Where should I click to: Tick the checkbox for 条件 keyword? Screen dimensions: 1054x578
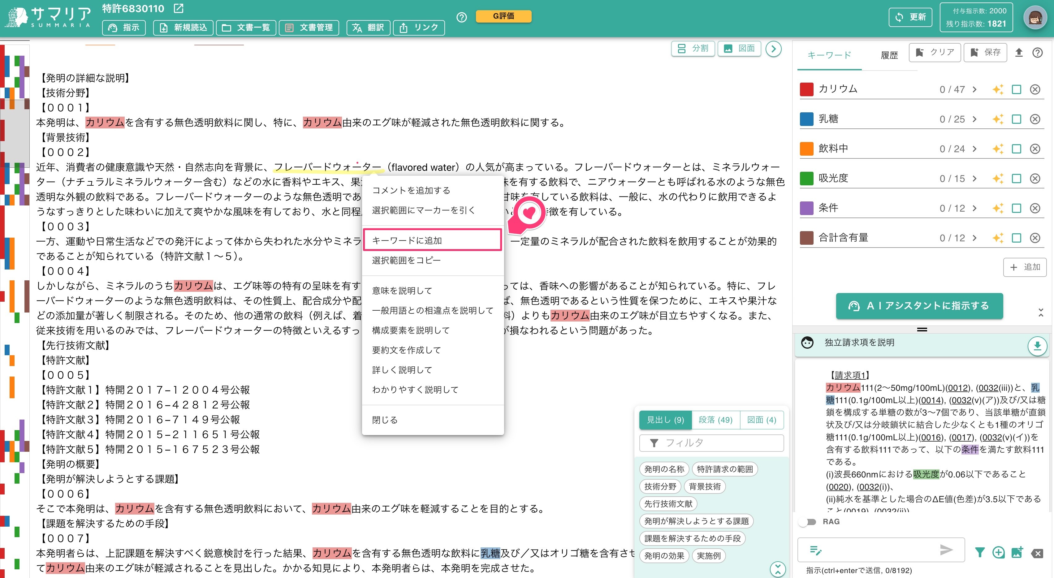(1016, 208)
